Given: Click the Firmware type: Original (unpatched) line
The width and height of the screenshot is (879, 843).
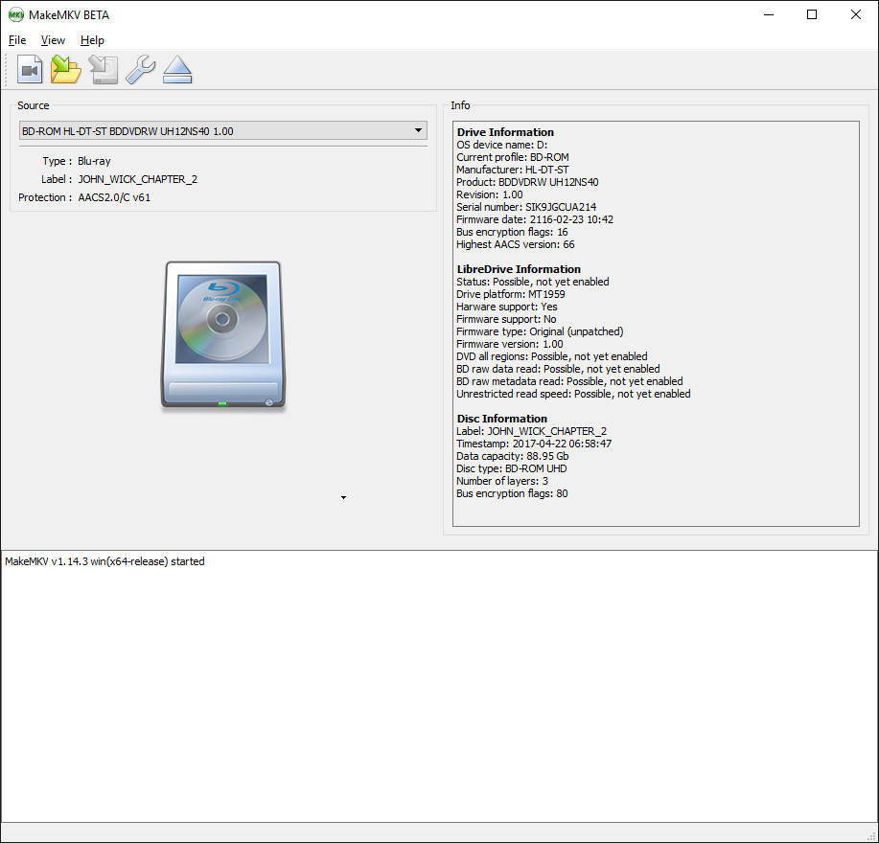Looking at the screenshot, I should pos(540,331).
